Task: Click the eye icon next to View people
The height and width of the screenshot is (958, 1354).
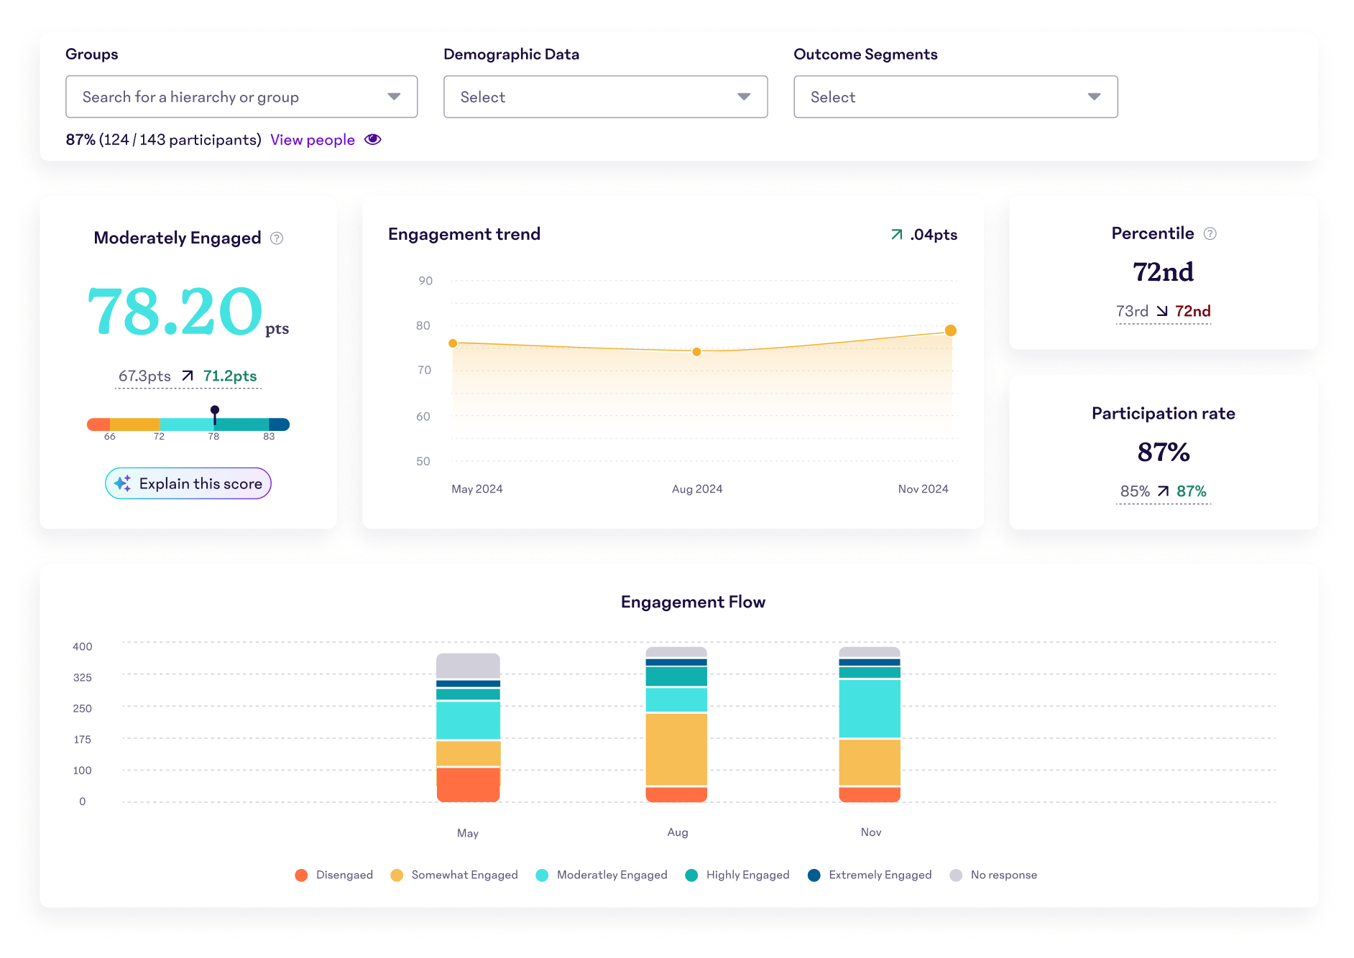Action: click(x=372, y=139)
